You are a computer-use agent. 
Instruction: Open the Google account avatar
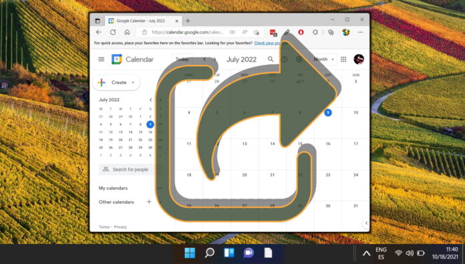[359, 59]
